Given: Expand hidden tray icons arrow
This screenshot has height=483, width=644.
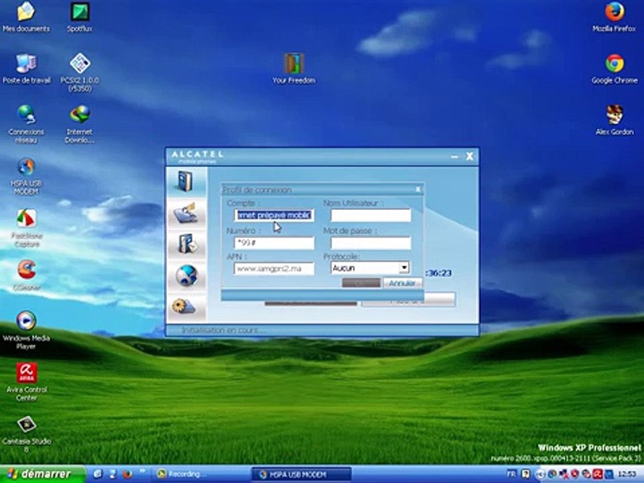Looking at the screenshot, I should [540, 474].
